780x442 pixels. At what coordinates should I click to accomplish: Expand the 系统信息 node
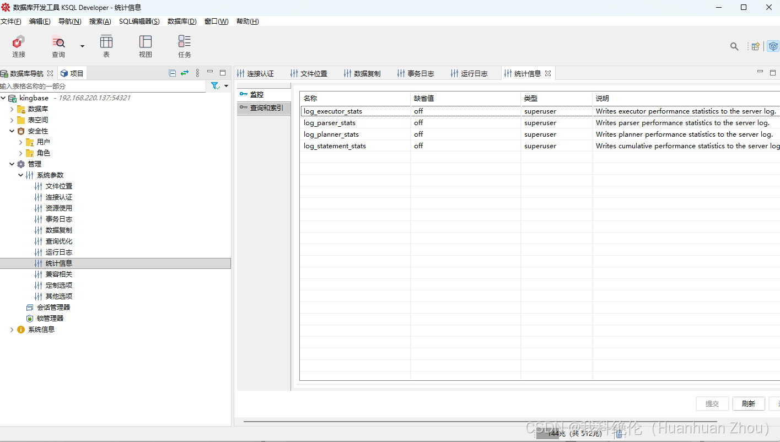pyautogui.click(x=12, y=330)
